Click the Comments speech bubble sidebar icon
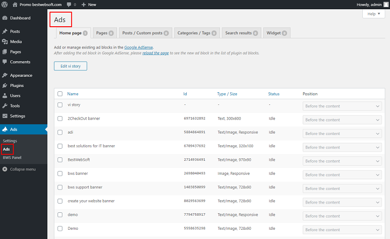This screenshot has height=239, width=390. click(x=5, y=62)
